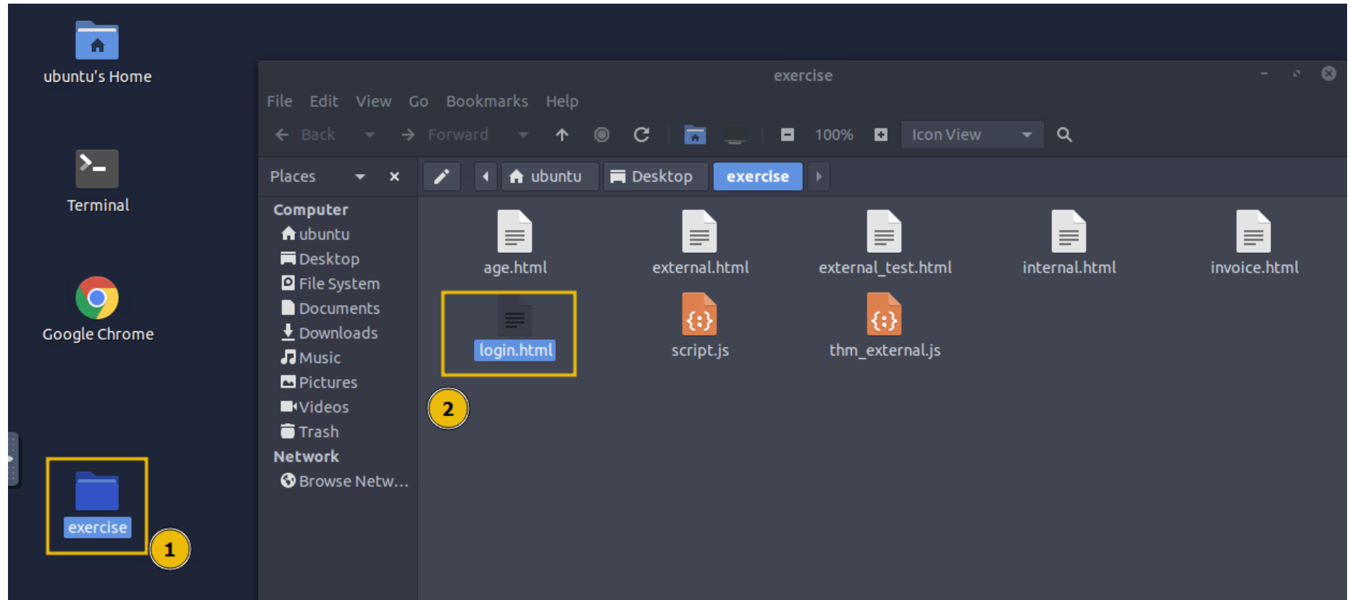Select the internal.html file

[1069, 243]
